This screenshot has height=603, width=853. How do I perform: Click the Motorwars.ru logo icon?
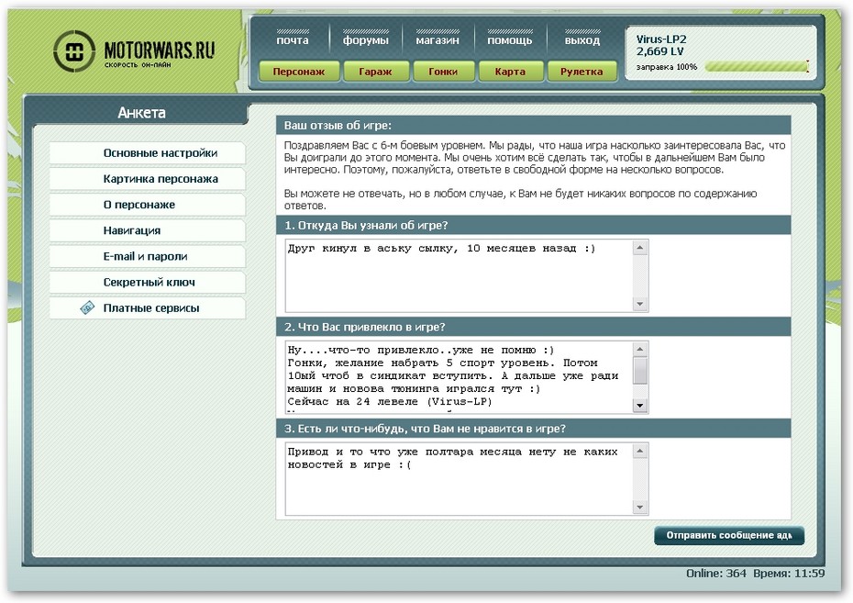74,51
